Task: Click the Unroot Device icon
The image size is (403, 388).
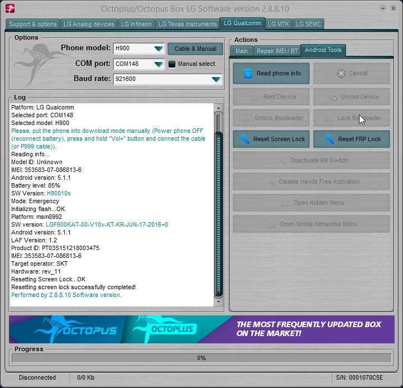Action: coord(333,98)
